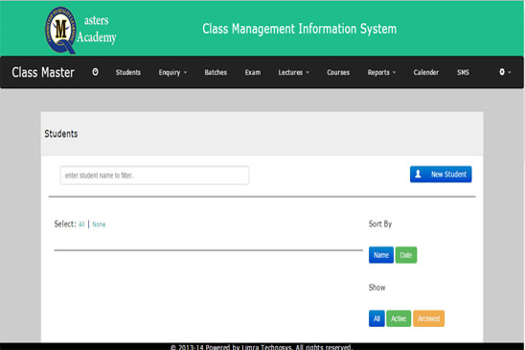Sort students by Date
Viewport: 525px width, 350px height.
(x=406, y=255)
